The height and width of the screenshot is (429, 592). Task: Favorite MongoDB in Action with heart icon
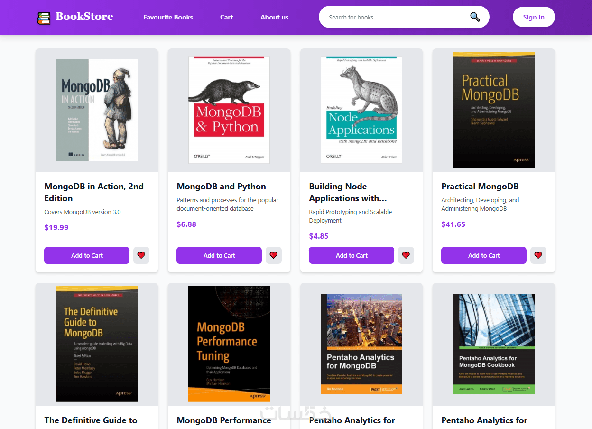coord(141,255)
